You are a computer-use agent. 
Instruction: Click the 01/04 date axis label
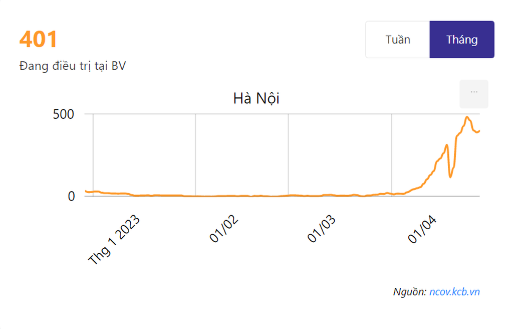[x=422, y=229]
